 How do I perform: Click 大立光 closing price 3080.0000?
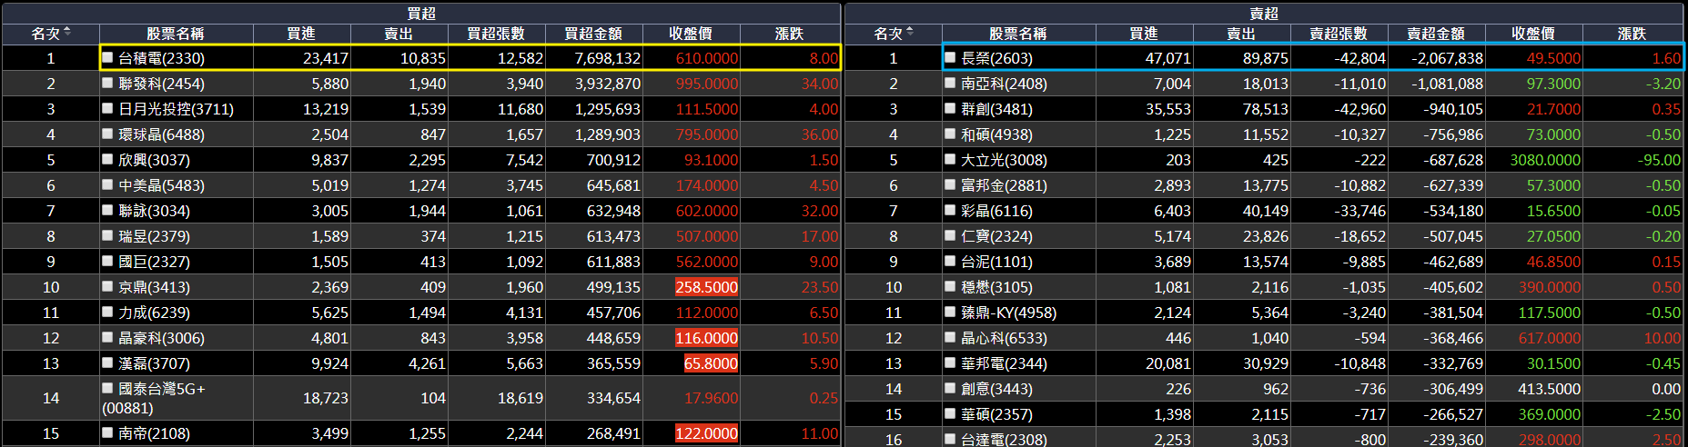click(x=1545, y=160)
